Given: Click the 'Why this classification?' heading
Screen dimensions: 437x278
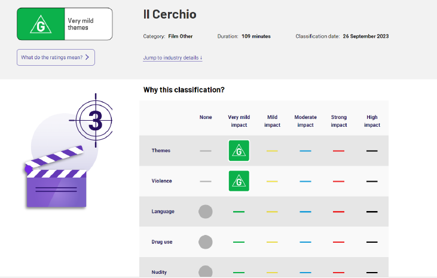Looking at the screenshot, I should tap(184, 90).
